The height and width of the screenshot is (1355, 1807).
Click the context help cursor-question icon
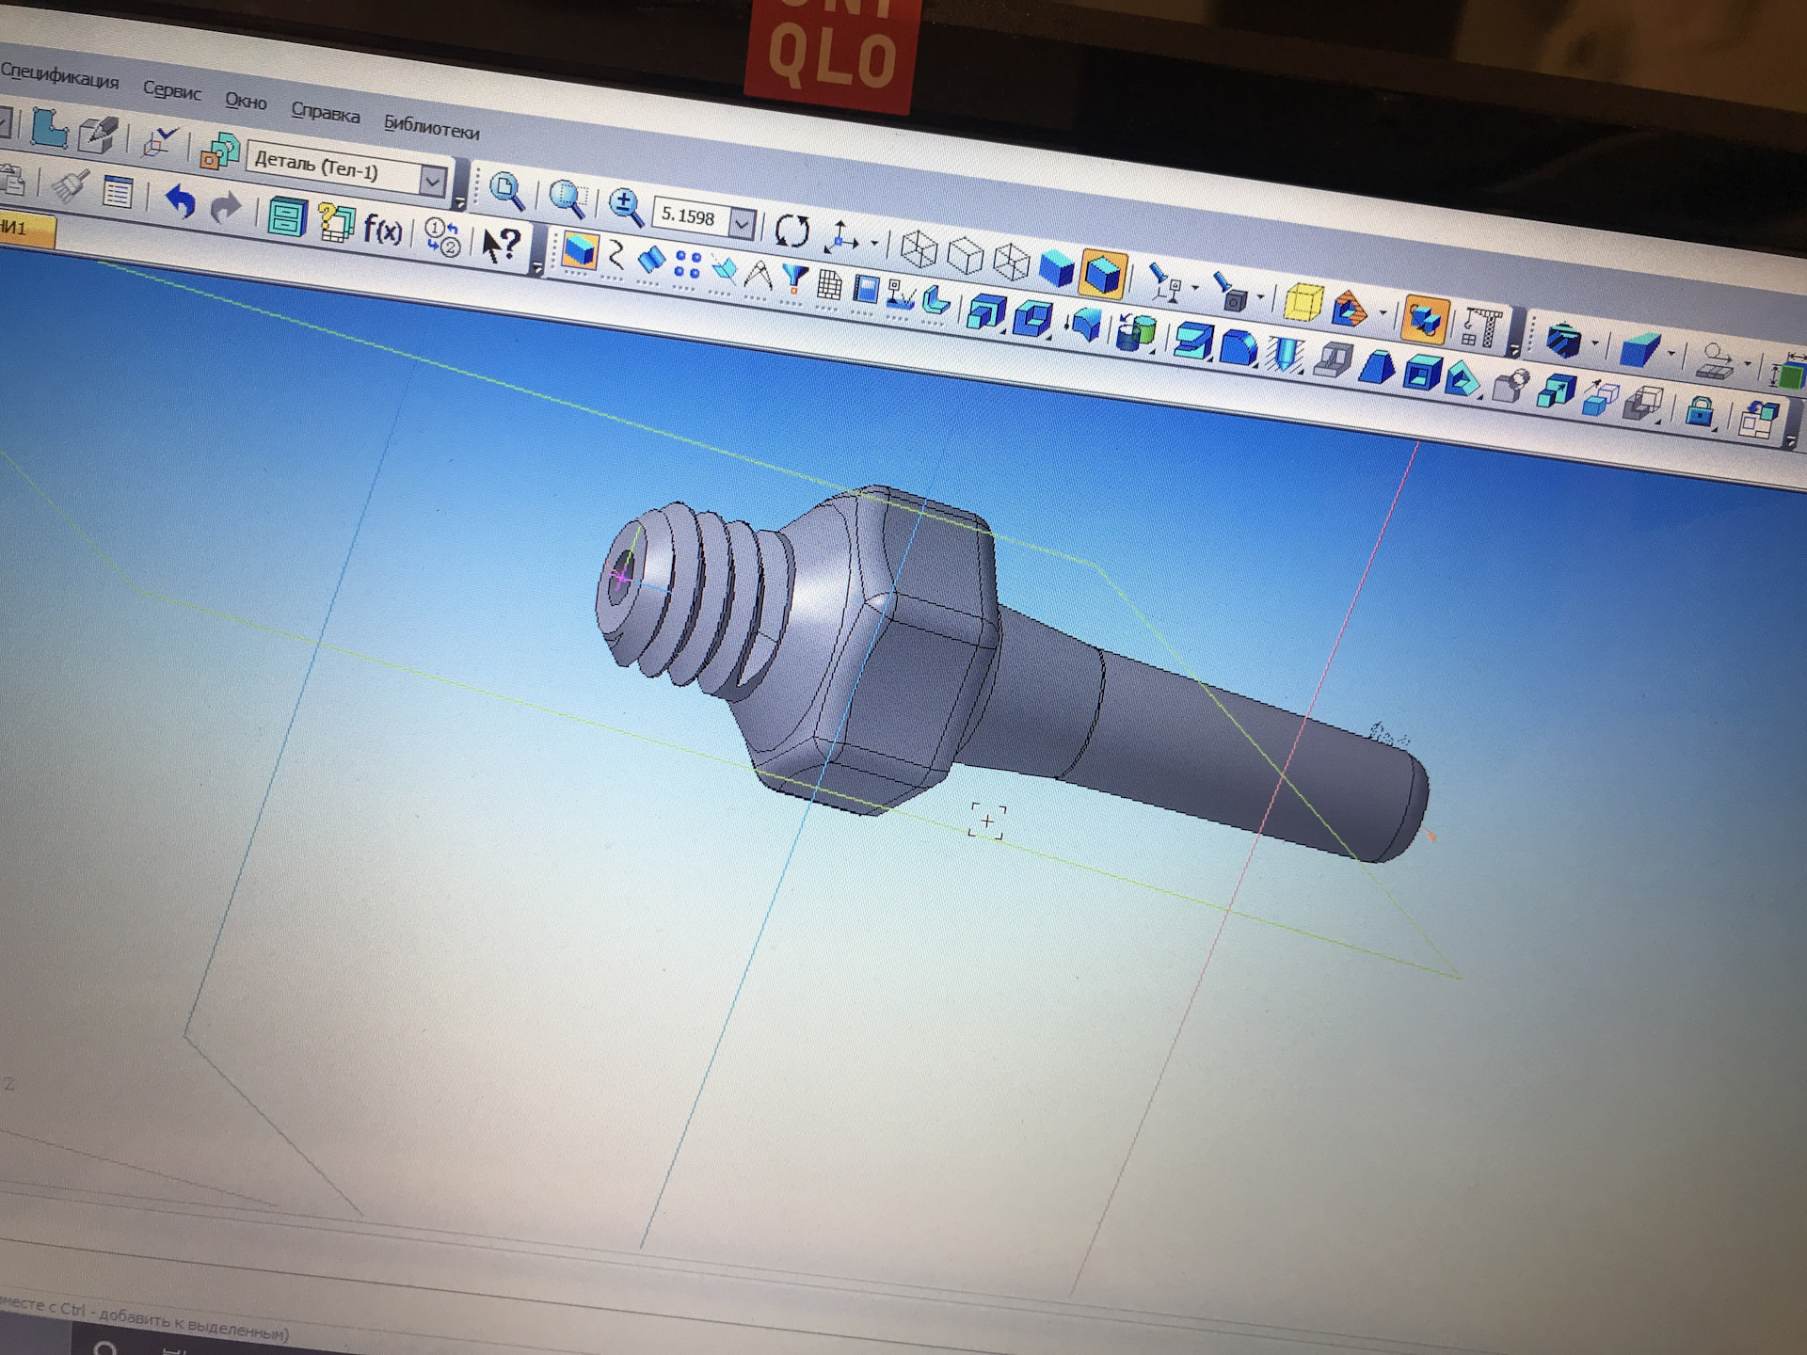click(x=501, y=246)
